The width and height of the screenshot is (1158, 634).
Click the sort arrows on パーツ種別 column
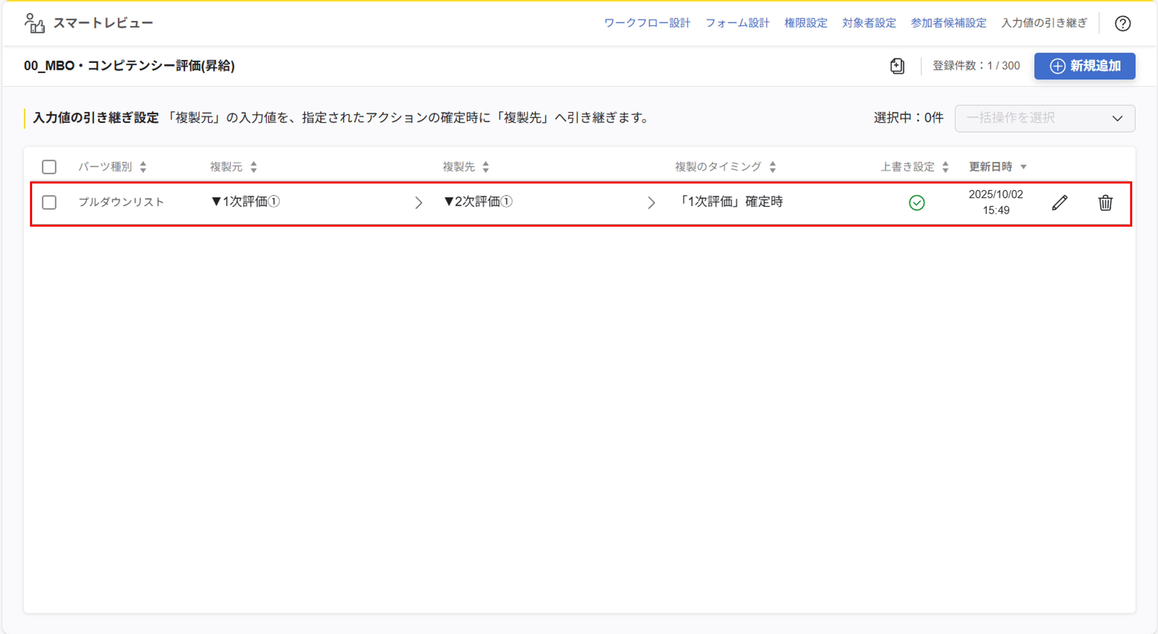point(143,166)
